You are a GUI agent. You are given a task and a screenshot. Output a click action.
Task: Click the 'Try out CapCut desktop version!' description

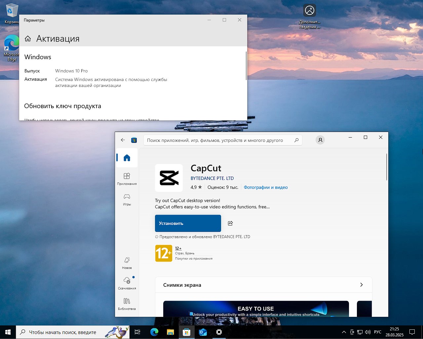[x=187, y=200]
